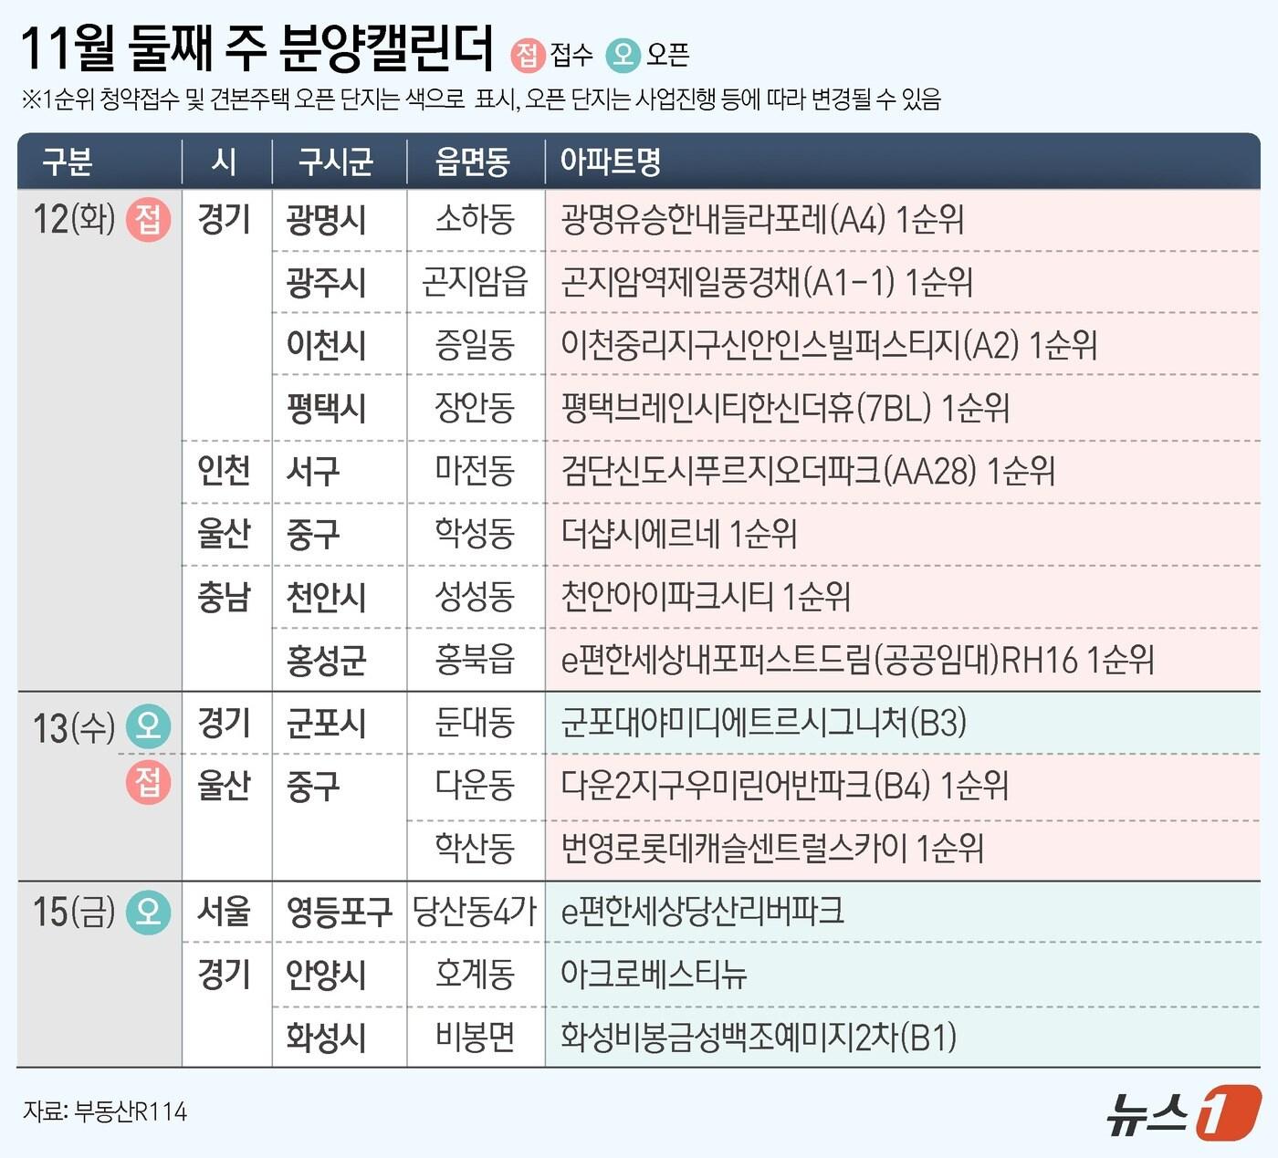Click 아크로베스티뉴 in the apartment list
Image resolution: width=1278 pixels, height=1158 pixels.
[x=654, y=975]
